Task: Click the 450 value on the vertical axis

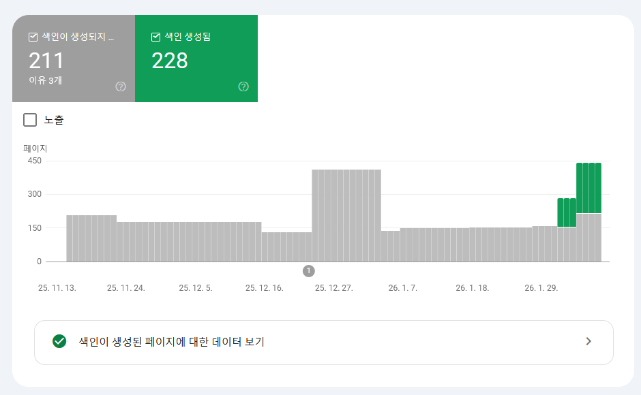Action: [x=34, y=161]
